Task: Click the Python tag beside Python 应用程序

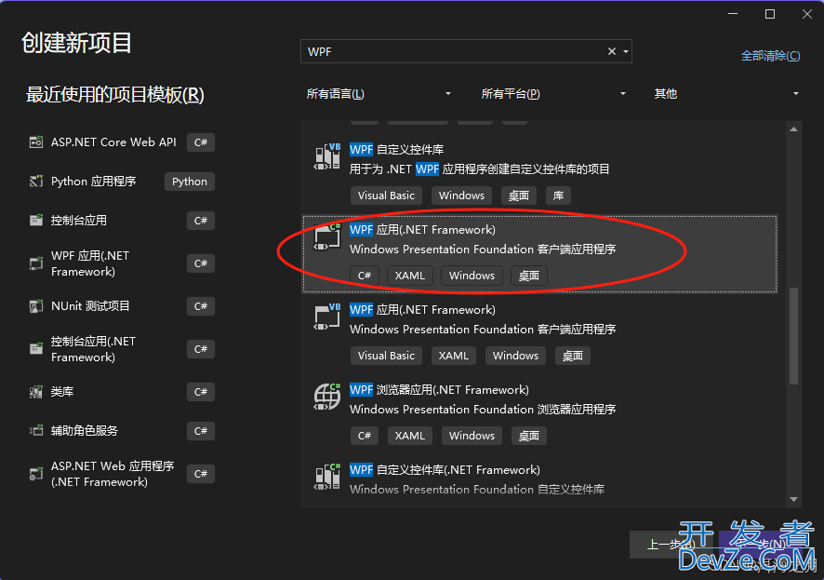Action: point(190,182)
